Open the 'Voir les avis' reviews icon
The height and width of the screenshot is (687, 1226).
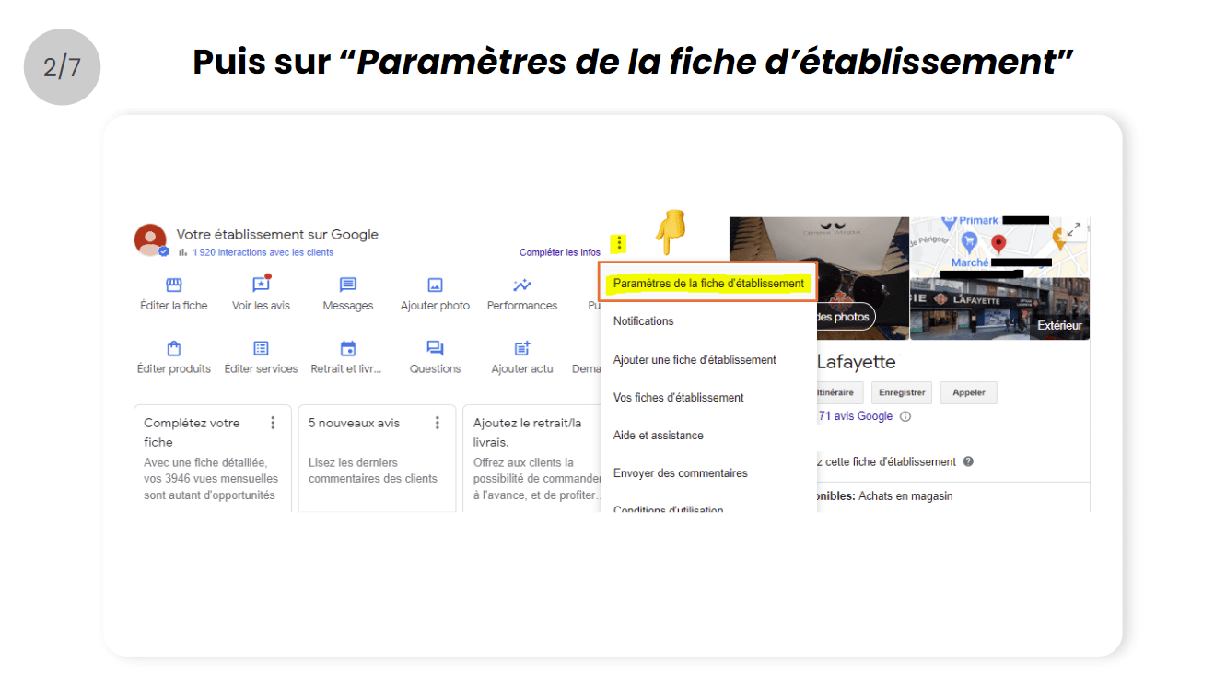[x=262, y=285]
